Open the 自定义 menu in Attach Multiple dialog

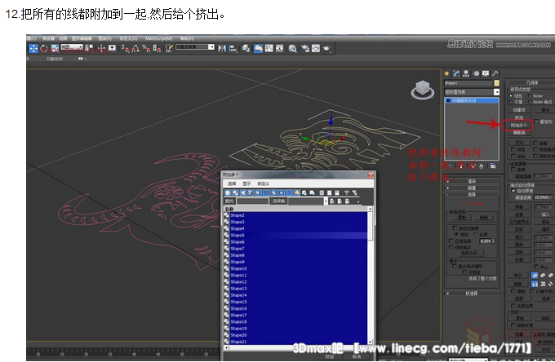click(264, 183)
